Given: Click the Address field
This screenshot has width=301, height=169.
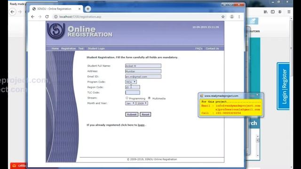Looking at the screenshot, I should pos(143,71).
